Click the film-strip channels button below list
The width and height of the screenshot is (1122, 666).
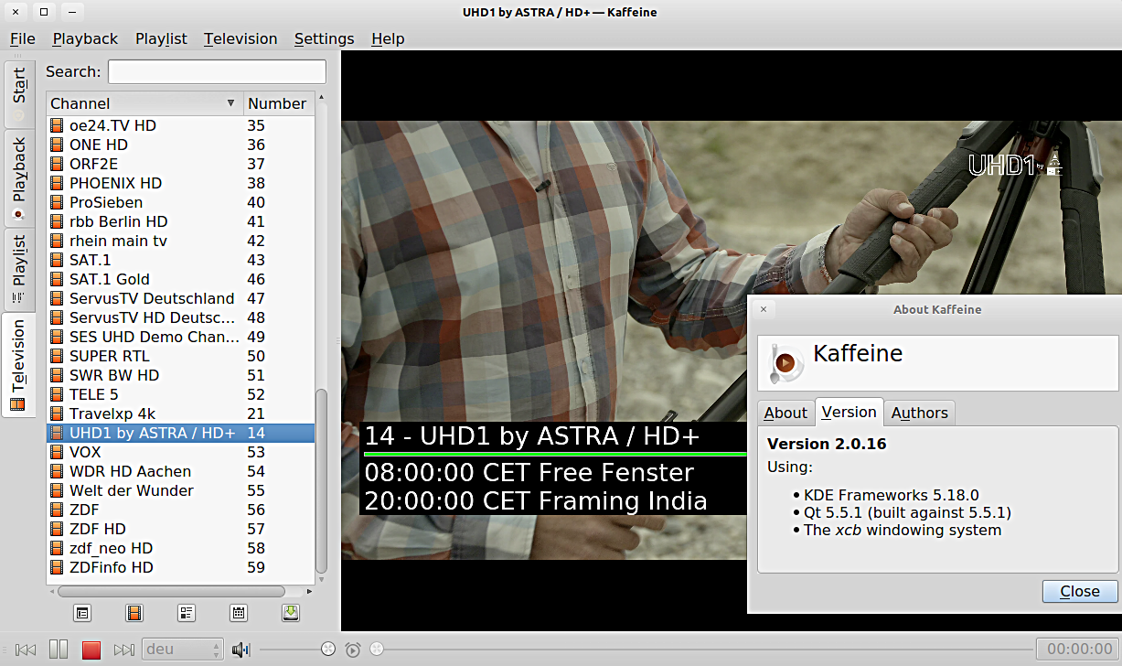pyautogui.click(x=134, y=613)
